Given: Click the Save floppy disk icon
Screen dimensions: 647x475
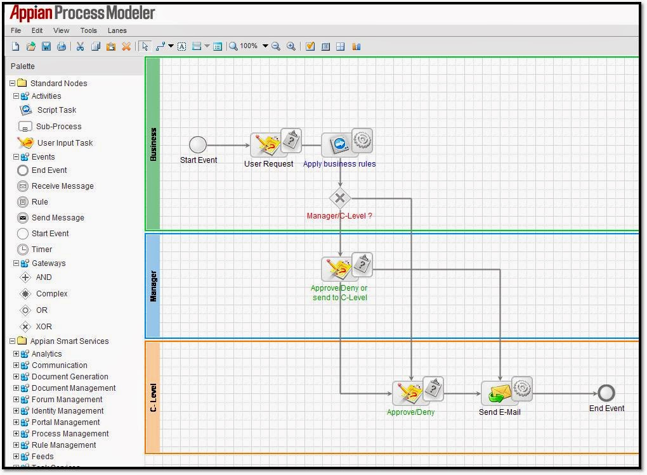Looking at the screenshot, I should (x=46, y=47).
